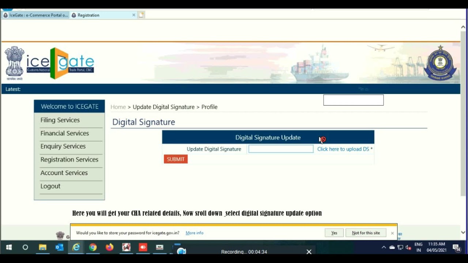This screenshot has width=468, height=263.
Task: Open the clock showing 11:35 AM
Action: pyautogui.click(x=436, y=247)
